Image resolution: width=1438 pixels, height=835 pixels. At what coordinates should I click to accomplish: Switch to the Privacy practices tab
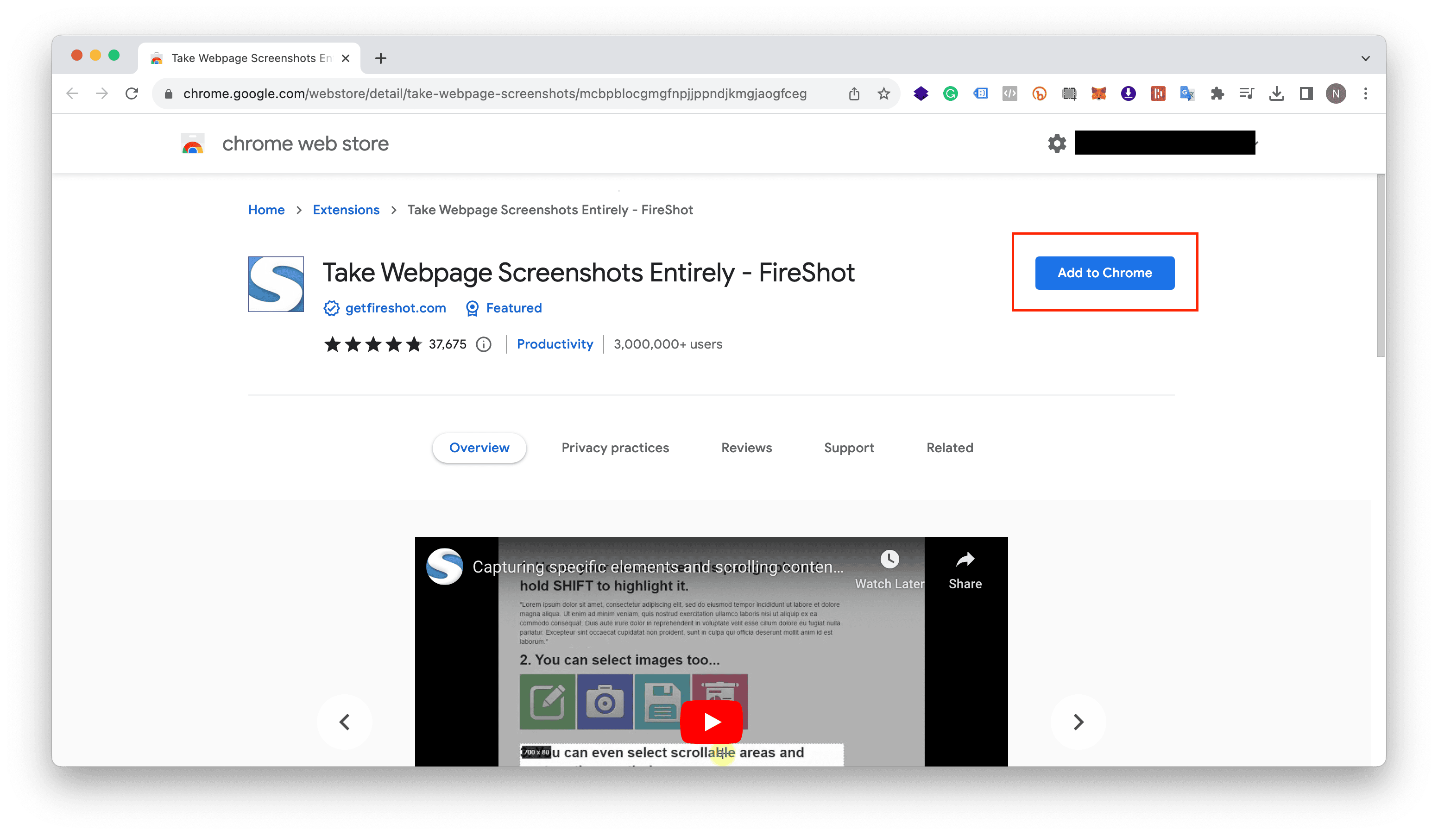(615, 448)
